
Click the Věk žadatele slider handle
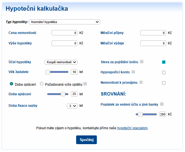[48, 72]
